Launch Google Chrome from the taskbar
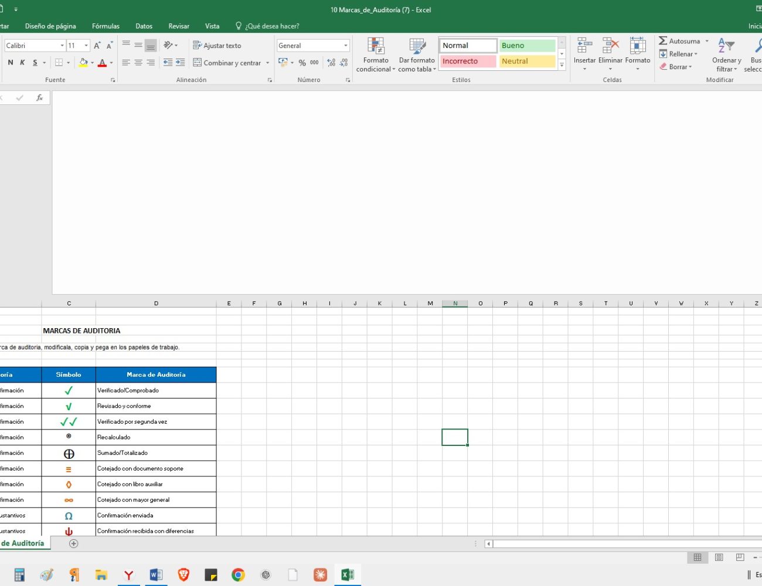This screenshot has height=586, width=762. (238, 575)
